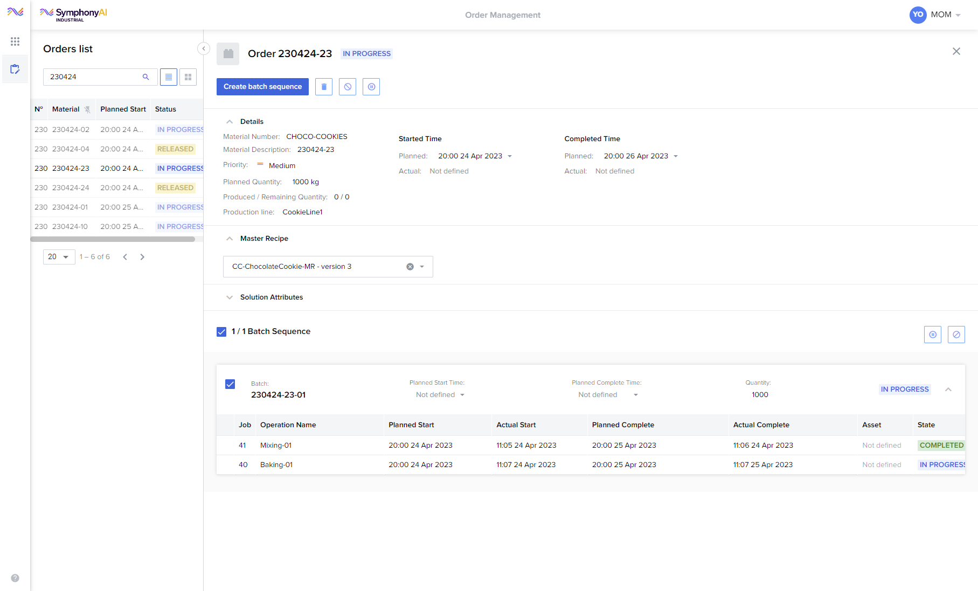Uncheck the batch 230424-23-01 checkbox

[x=230, y=384]
